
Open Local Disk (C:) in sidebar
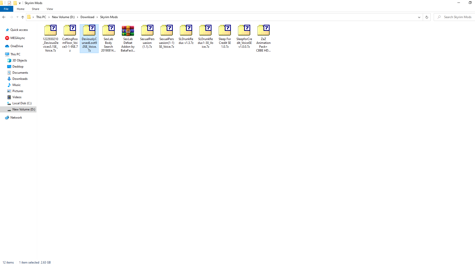point(22,103)
